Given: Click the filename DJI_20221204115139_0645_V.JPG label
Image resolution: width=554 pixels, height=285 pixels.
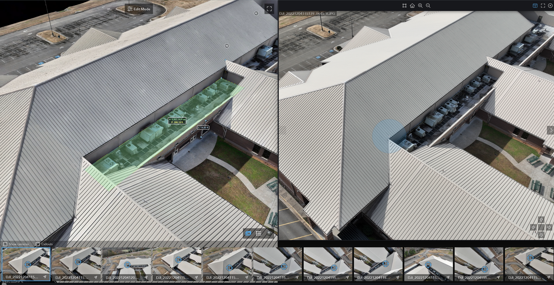Looking at the screenshot, I should click(307, 13).
